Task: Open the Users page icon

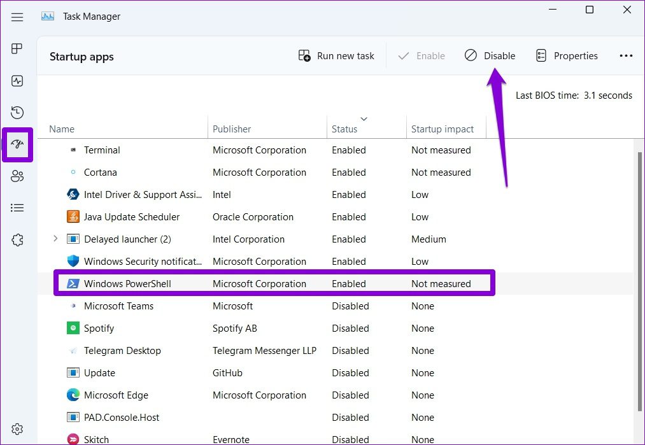Action: pos(17,176)
